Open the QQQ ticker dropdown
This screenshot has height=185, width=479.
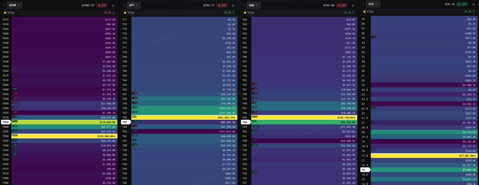point(254,5)
